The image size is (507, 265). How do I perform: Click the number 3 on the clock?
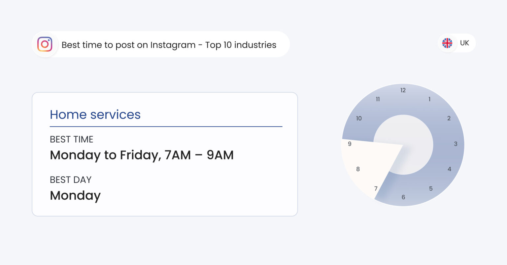pyautogui.click(x=456, y=144)
